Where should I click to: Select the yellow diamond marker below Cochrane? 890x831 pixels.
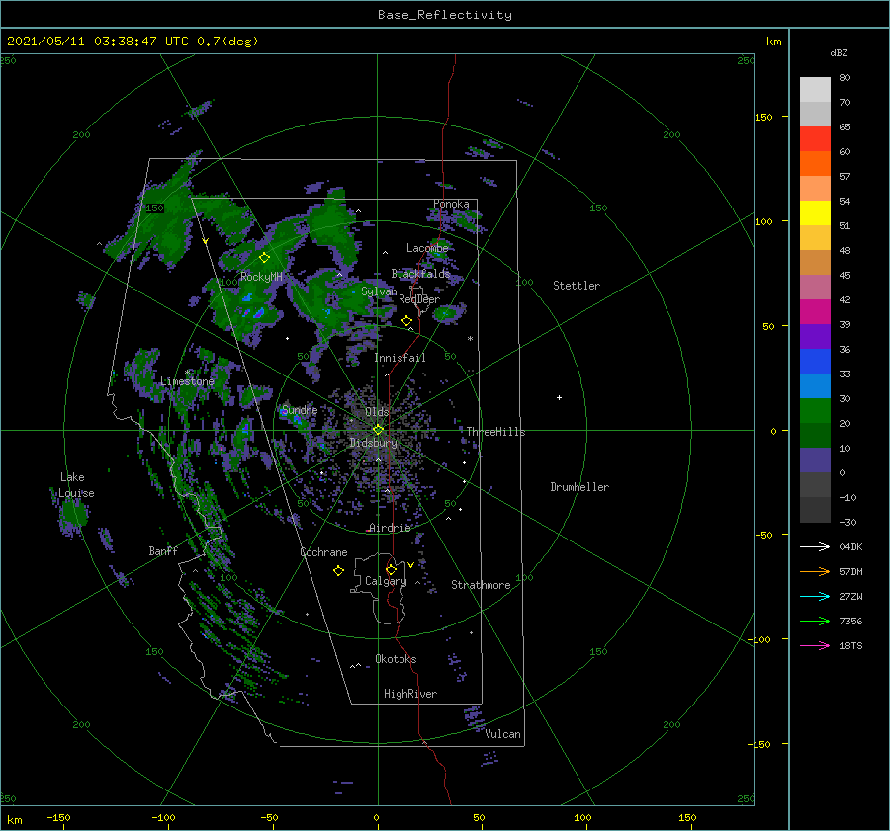(x=338, y=571)
